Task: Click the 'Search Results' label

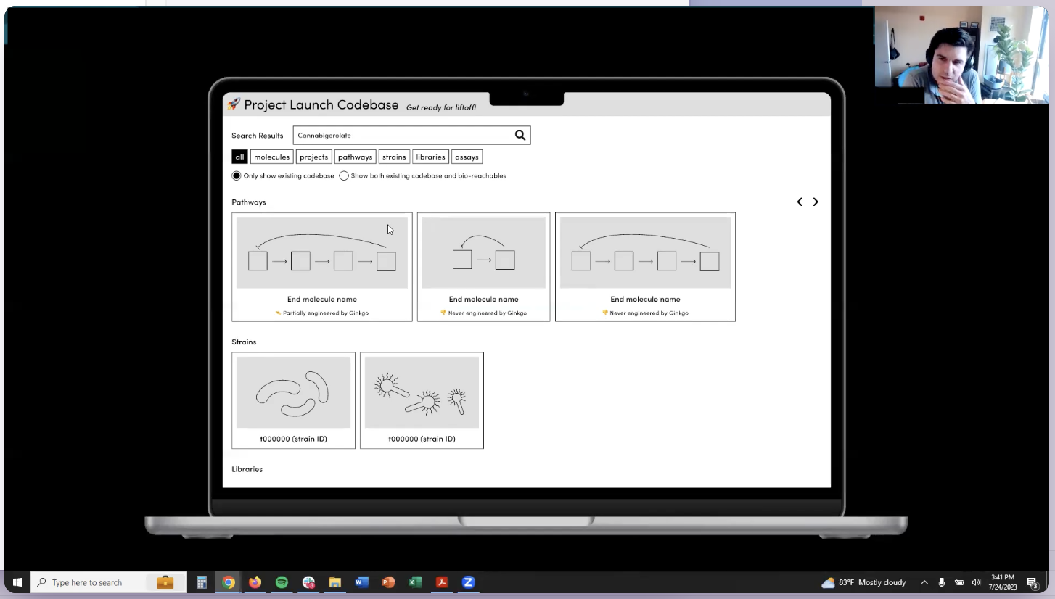Action: (x=258, y=136)
